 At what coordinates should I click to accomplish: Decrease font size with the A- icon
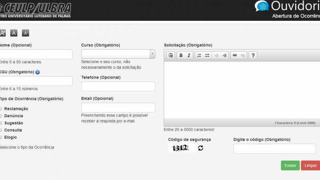25,33
